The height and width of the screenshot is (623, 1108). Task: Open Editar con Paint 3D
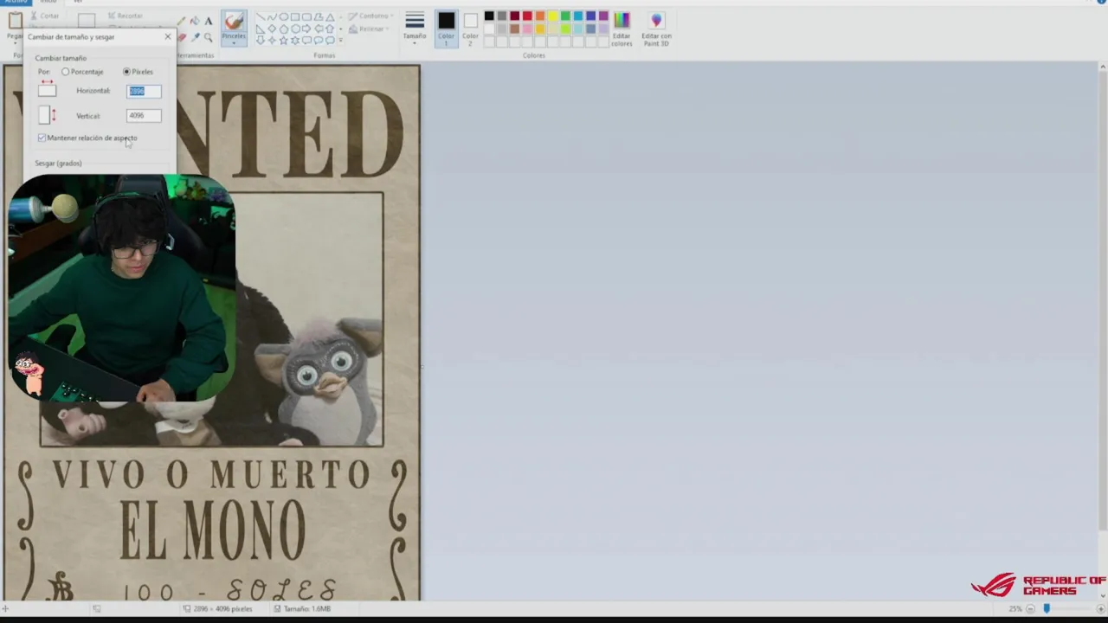tap(656, 27)
